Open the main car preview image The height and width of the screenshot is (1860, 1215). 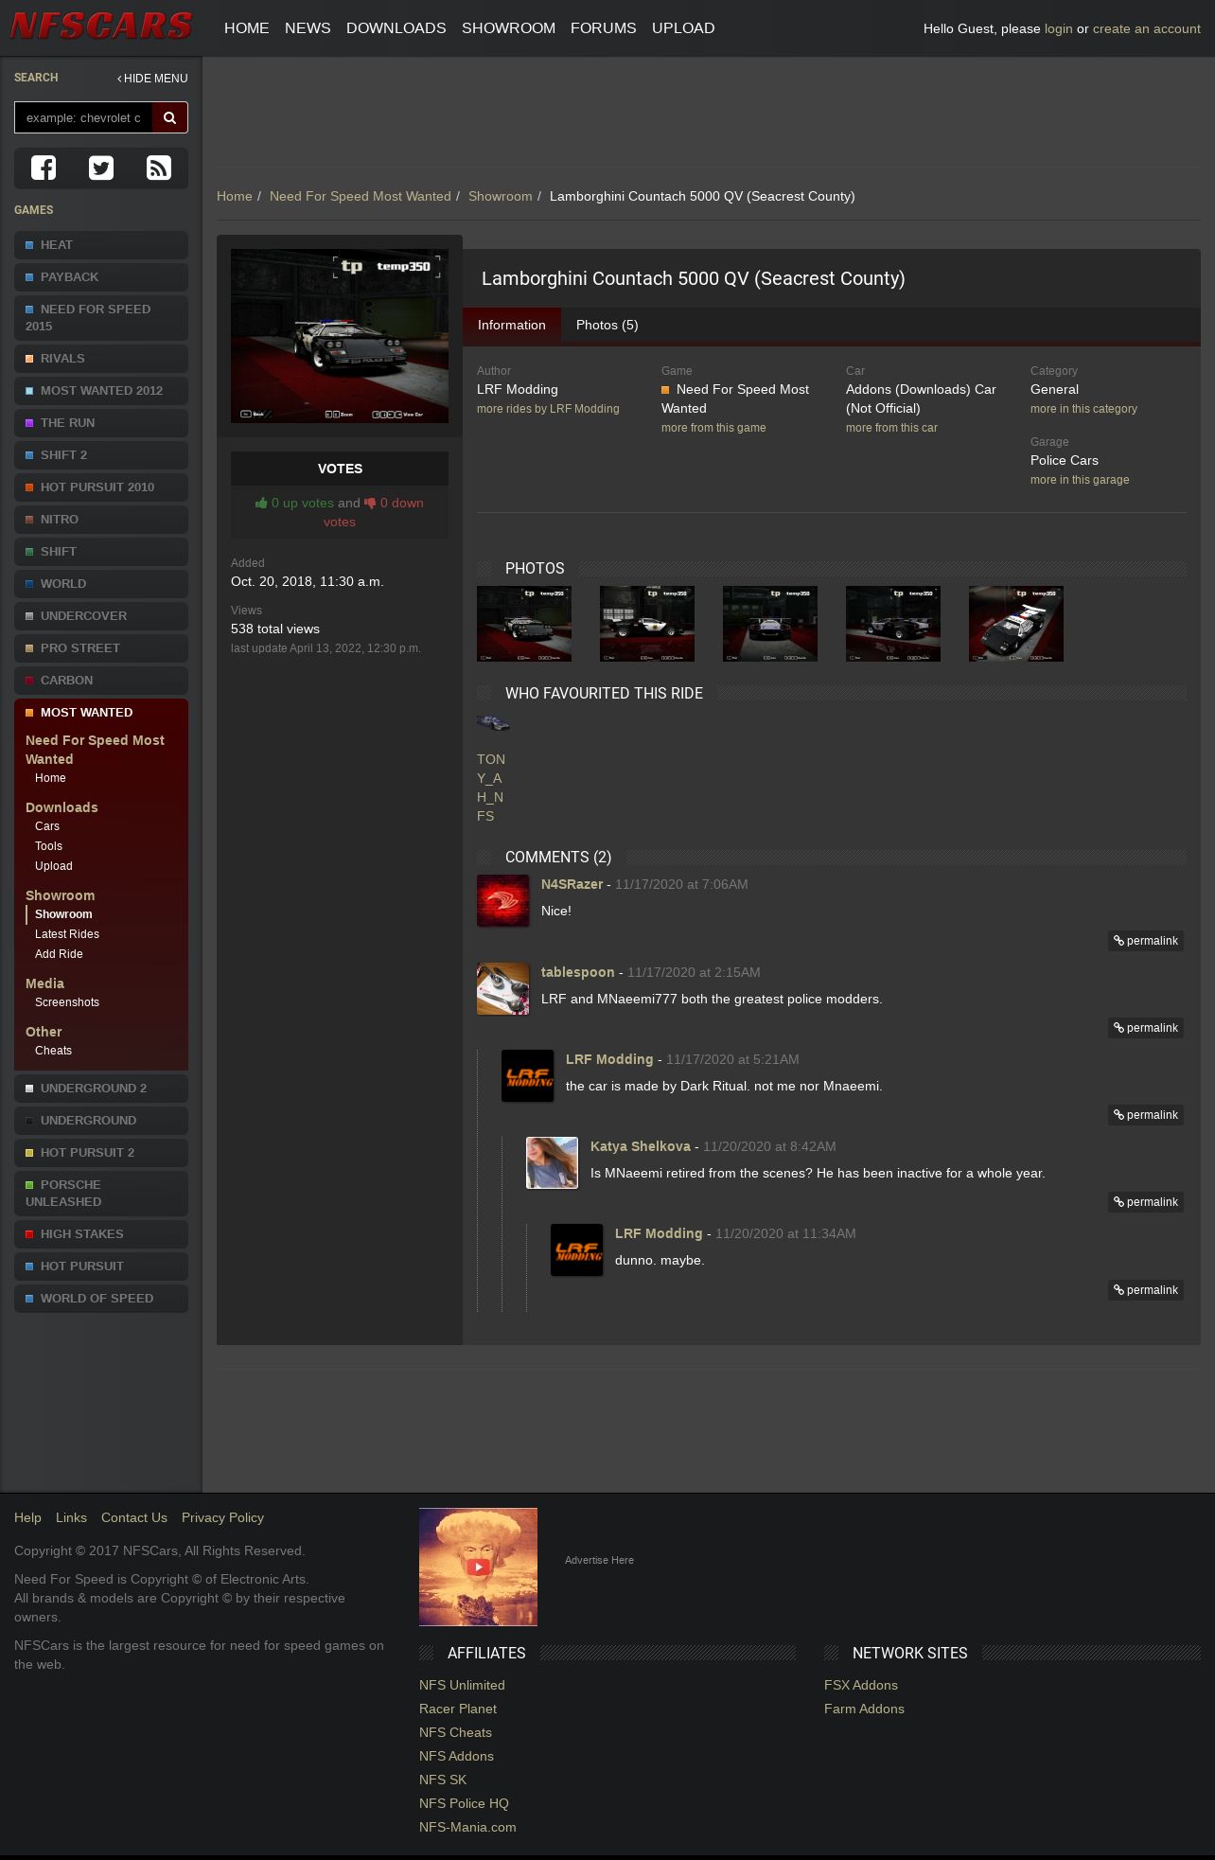[340, 336]
